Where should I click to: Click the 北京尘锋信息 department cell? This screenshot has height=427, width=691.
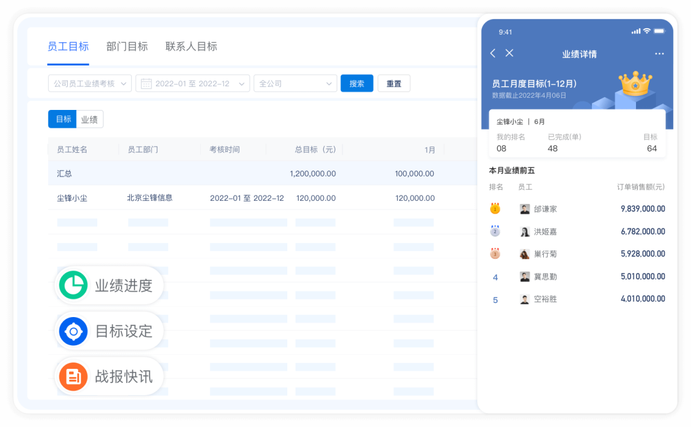click(x=150, y=198)
